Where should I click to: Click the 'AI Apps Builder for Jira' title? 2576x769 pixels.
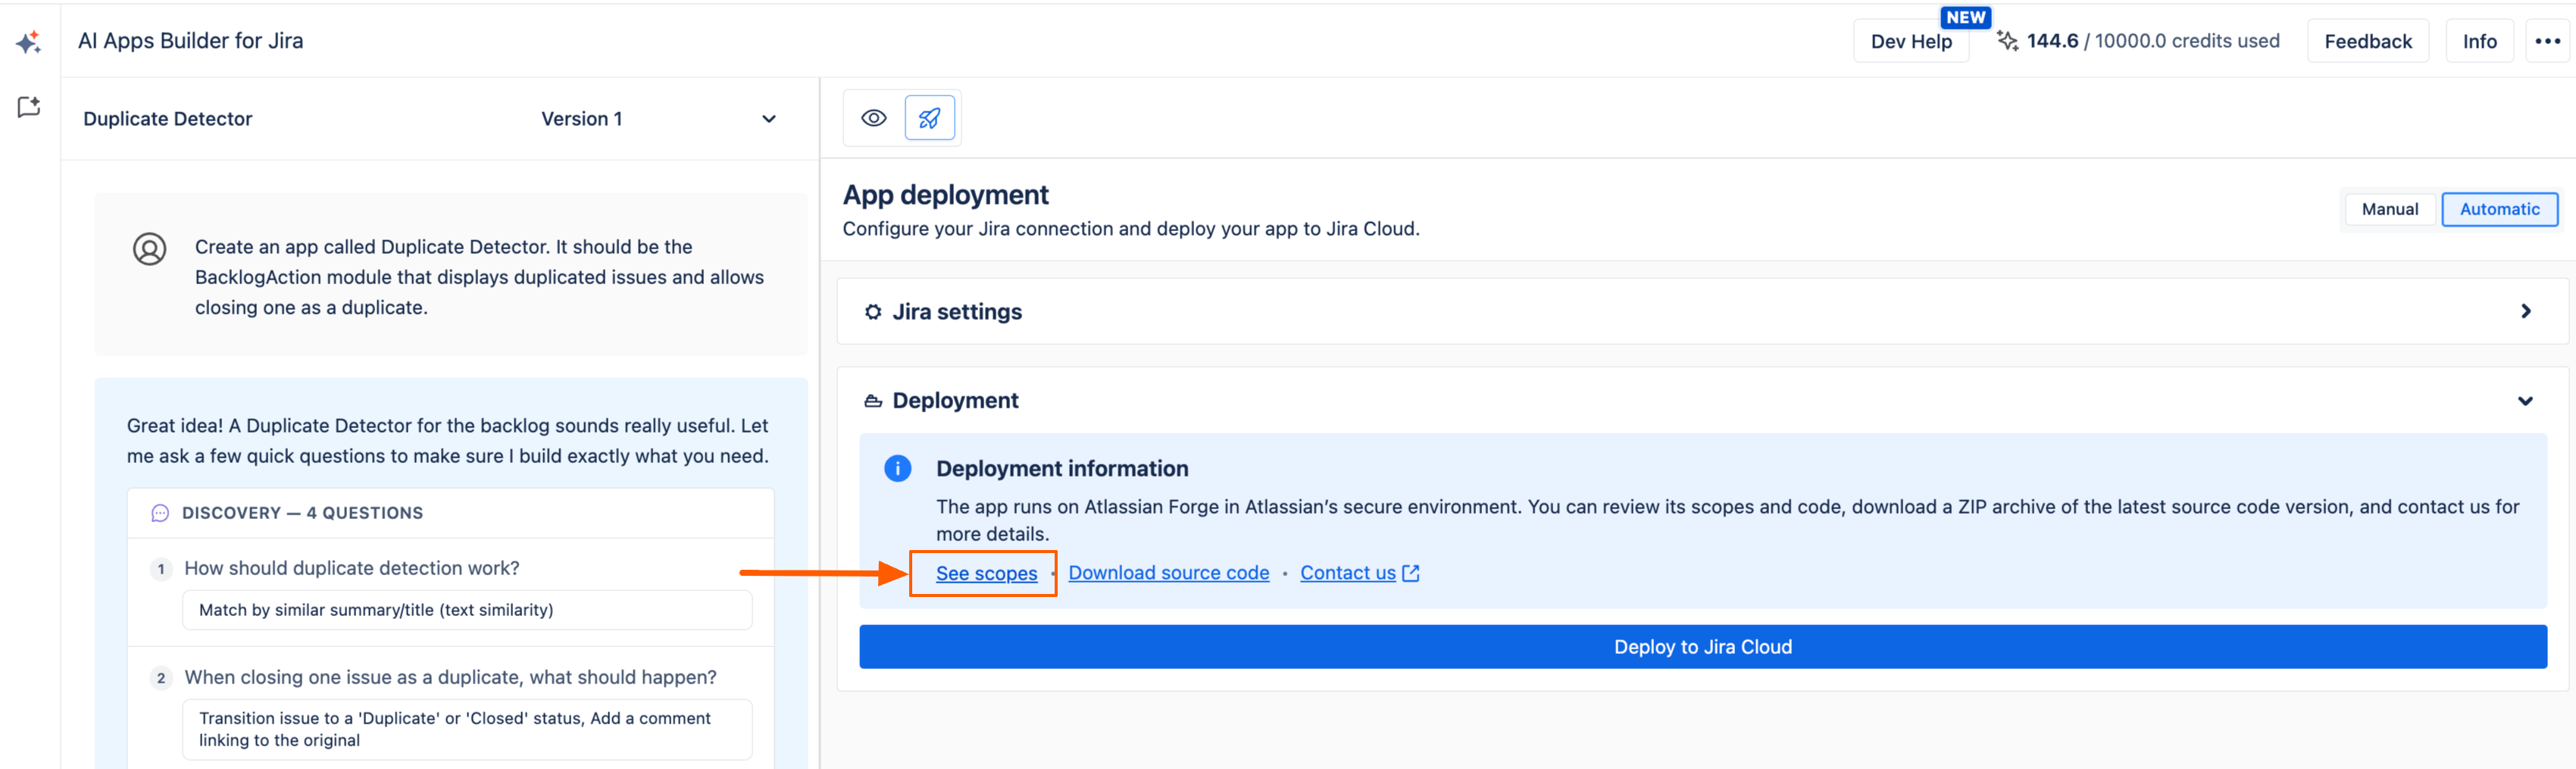click(190, 41)
